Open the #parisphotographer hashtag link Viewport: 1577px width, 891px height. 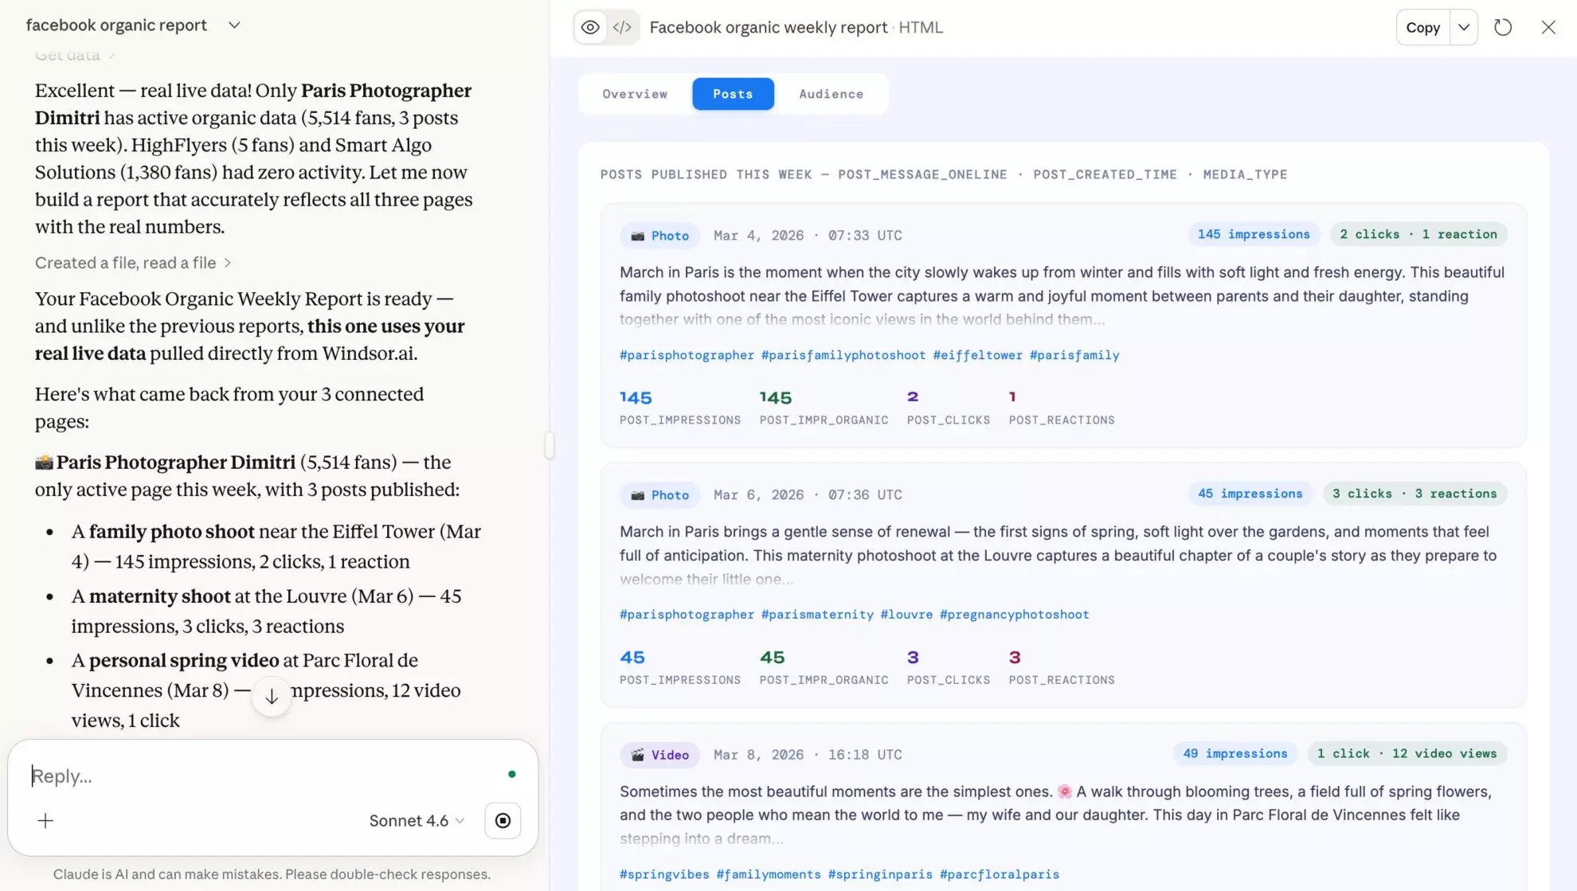tap(686, 354)
